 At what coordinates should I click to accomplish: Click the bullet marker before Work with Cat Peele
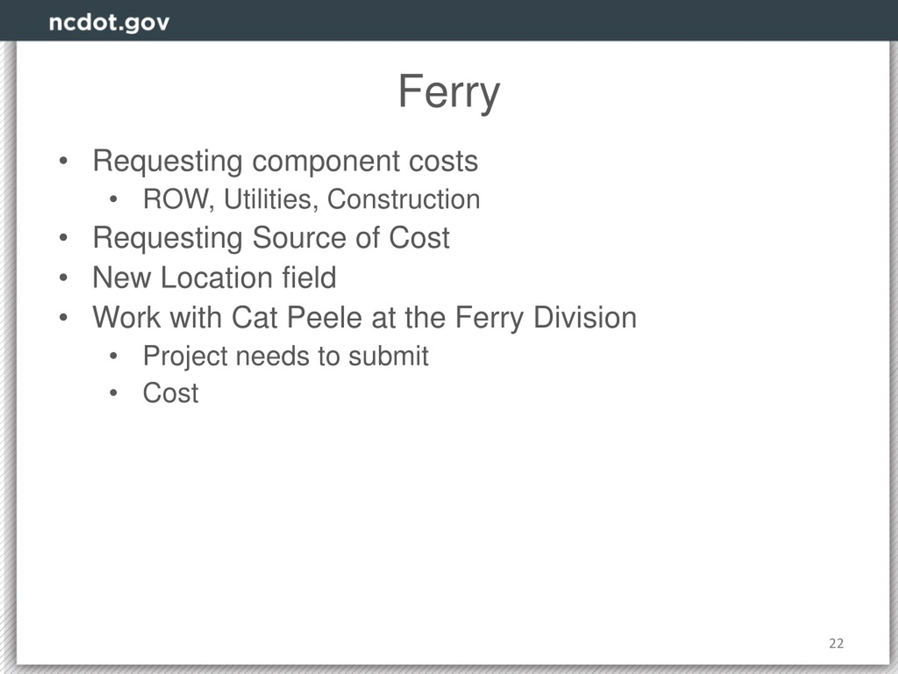63,317
